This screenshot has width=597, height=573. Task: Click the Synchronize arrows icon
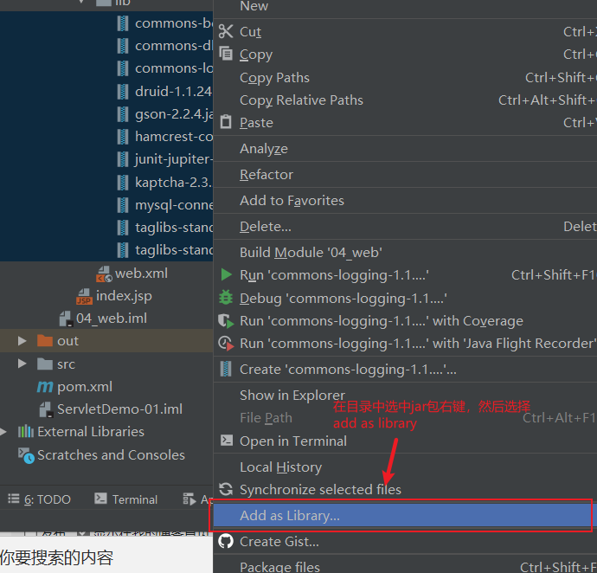pos(226,489)
